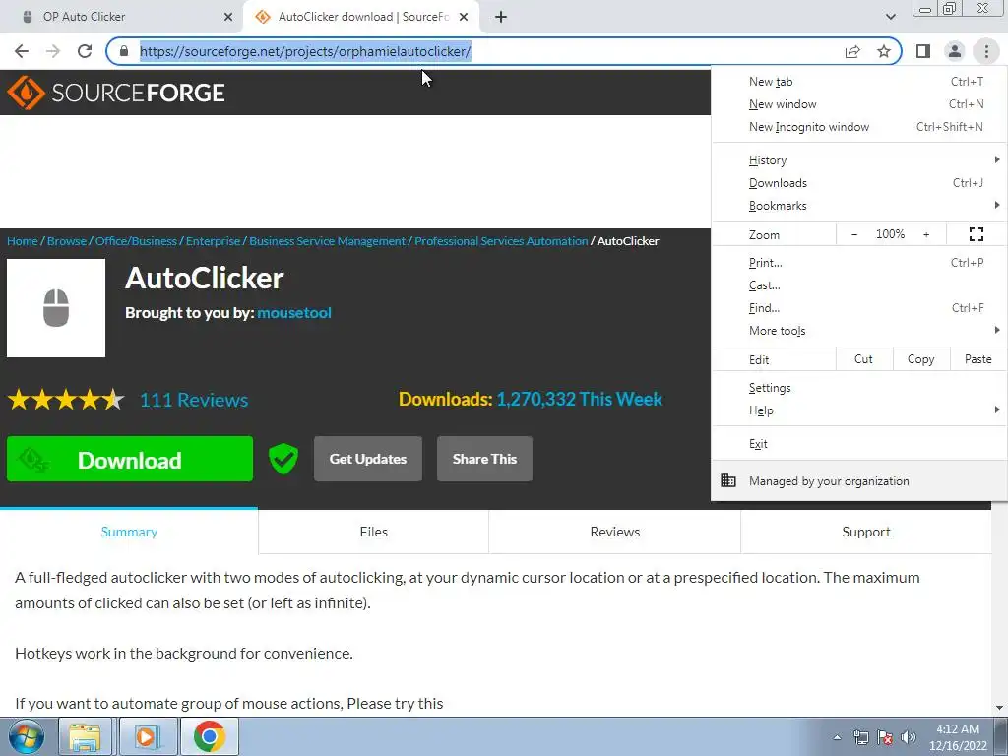
Task: Click Professional Services Automation breadcrumb
Action: (x=501, y=241)
